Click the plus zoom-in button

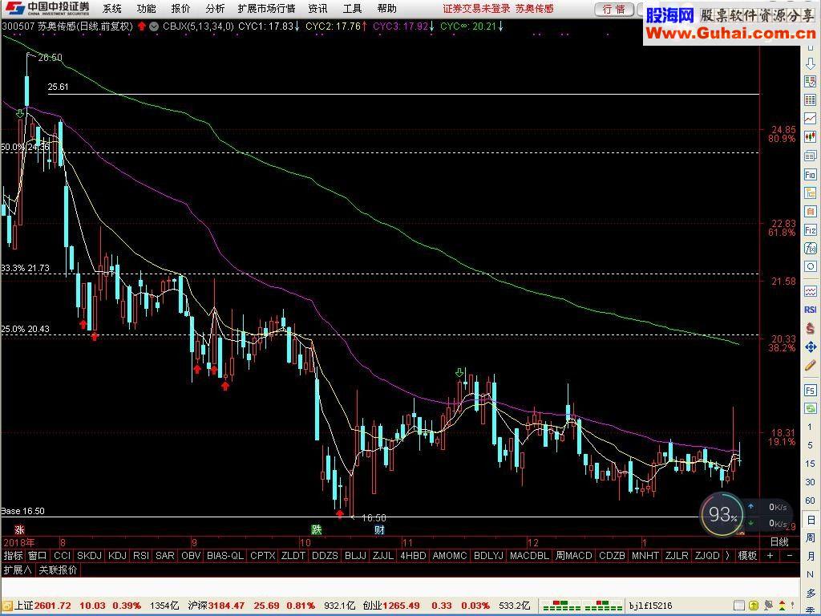tap(770, 555)
